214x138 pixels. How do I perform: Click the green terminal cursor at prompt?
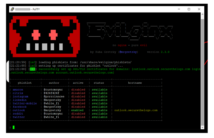(x=14, y=127)
